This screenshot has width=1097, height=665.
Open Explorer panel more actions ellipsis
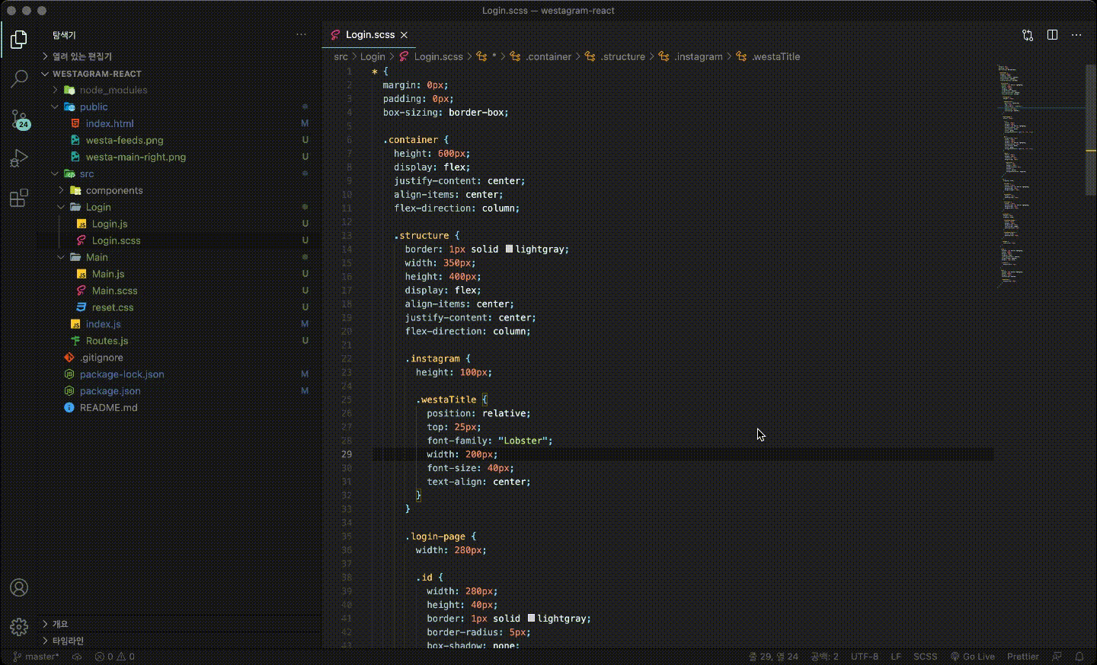302,35
